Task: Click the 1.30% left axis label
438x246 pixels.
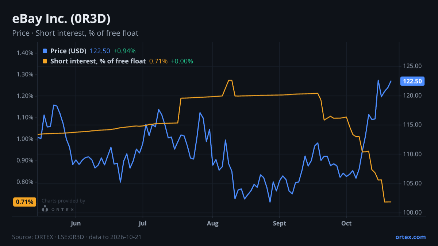Action: [25, 74]
